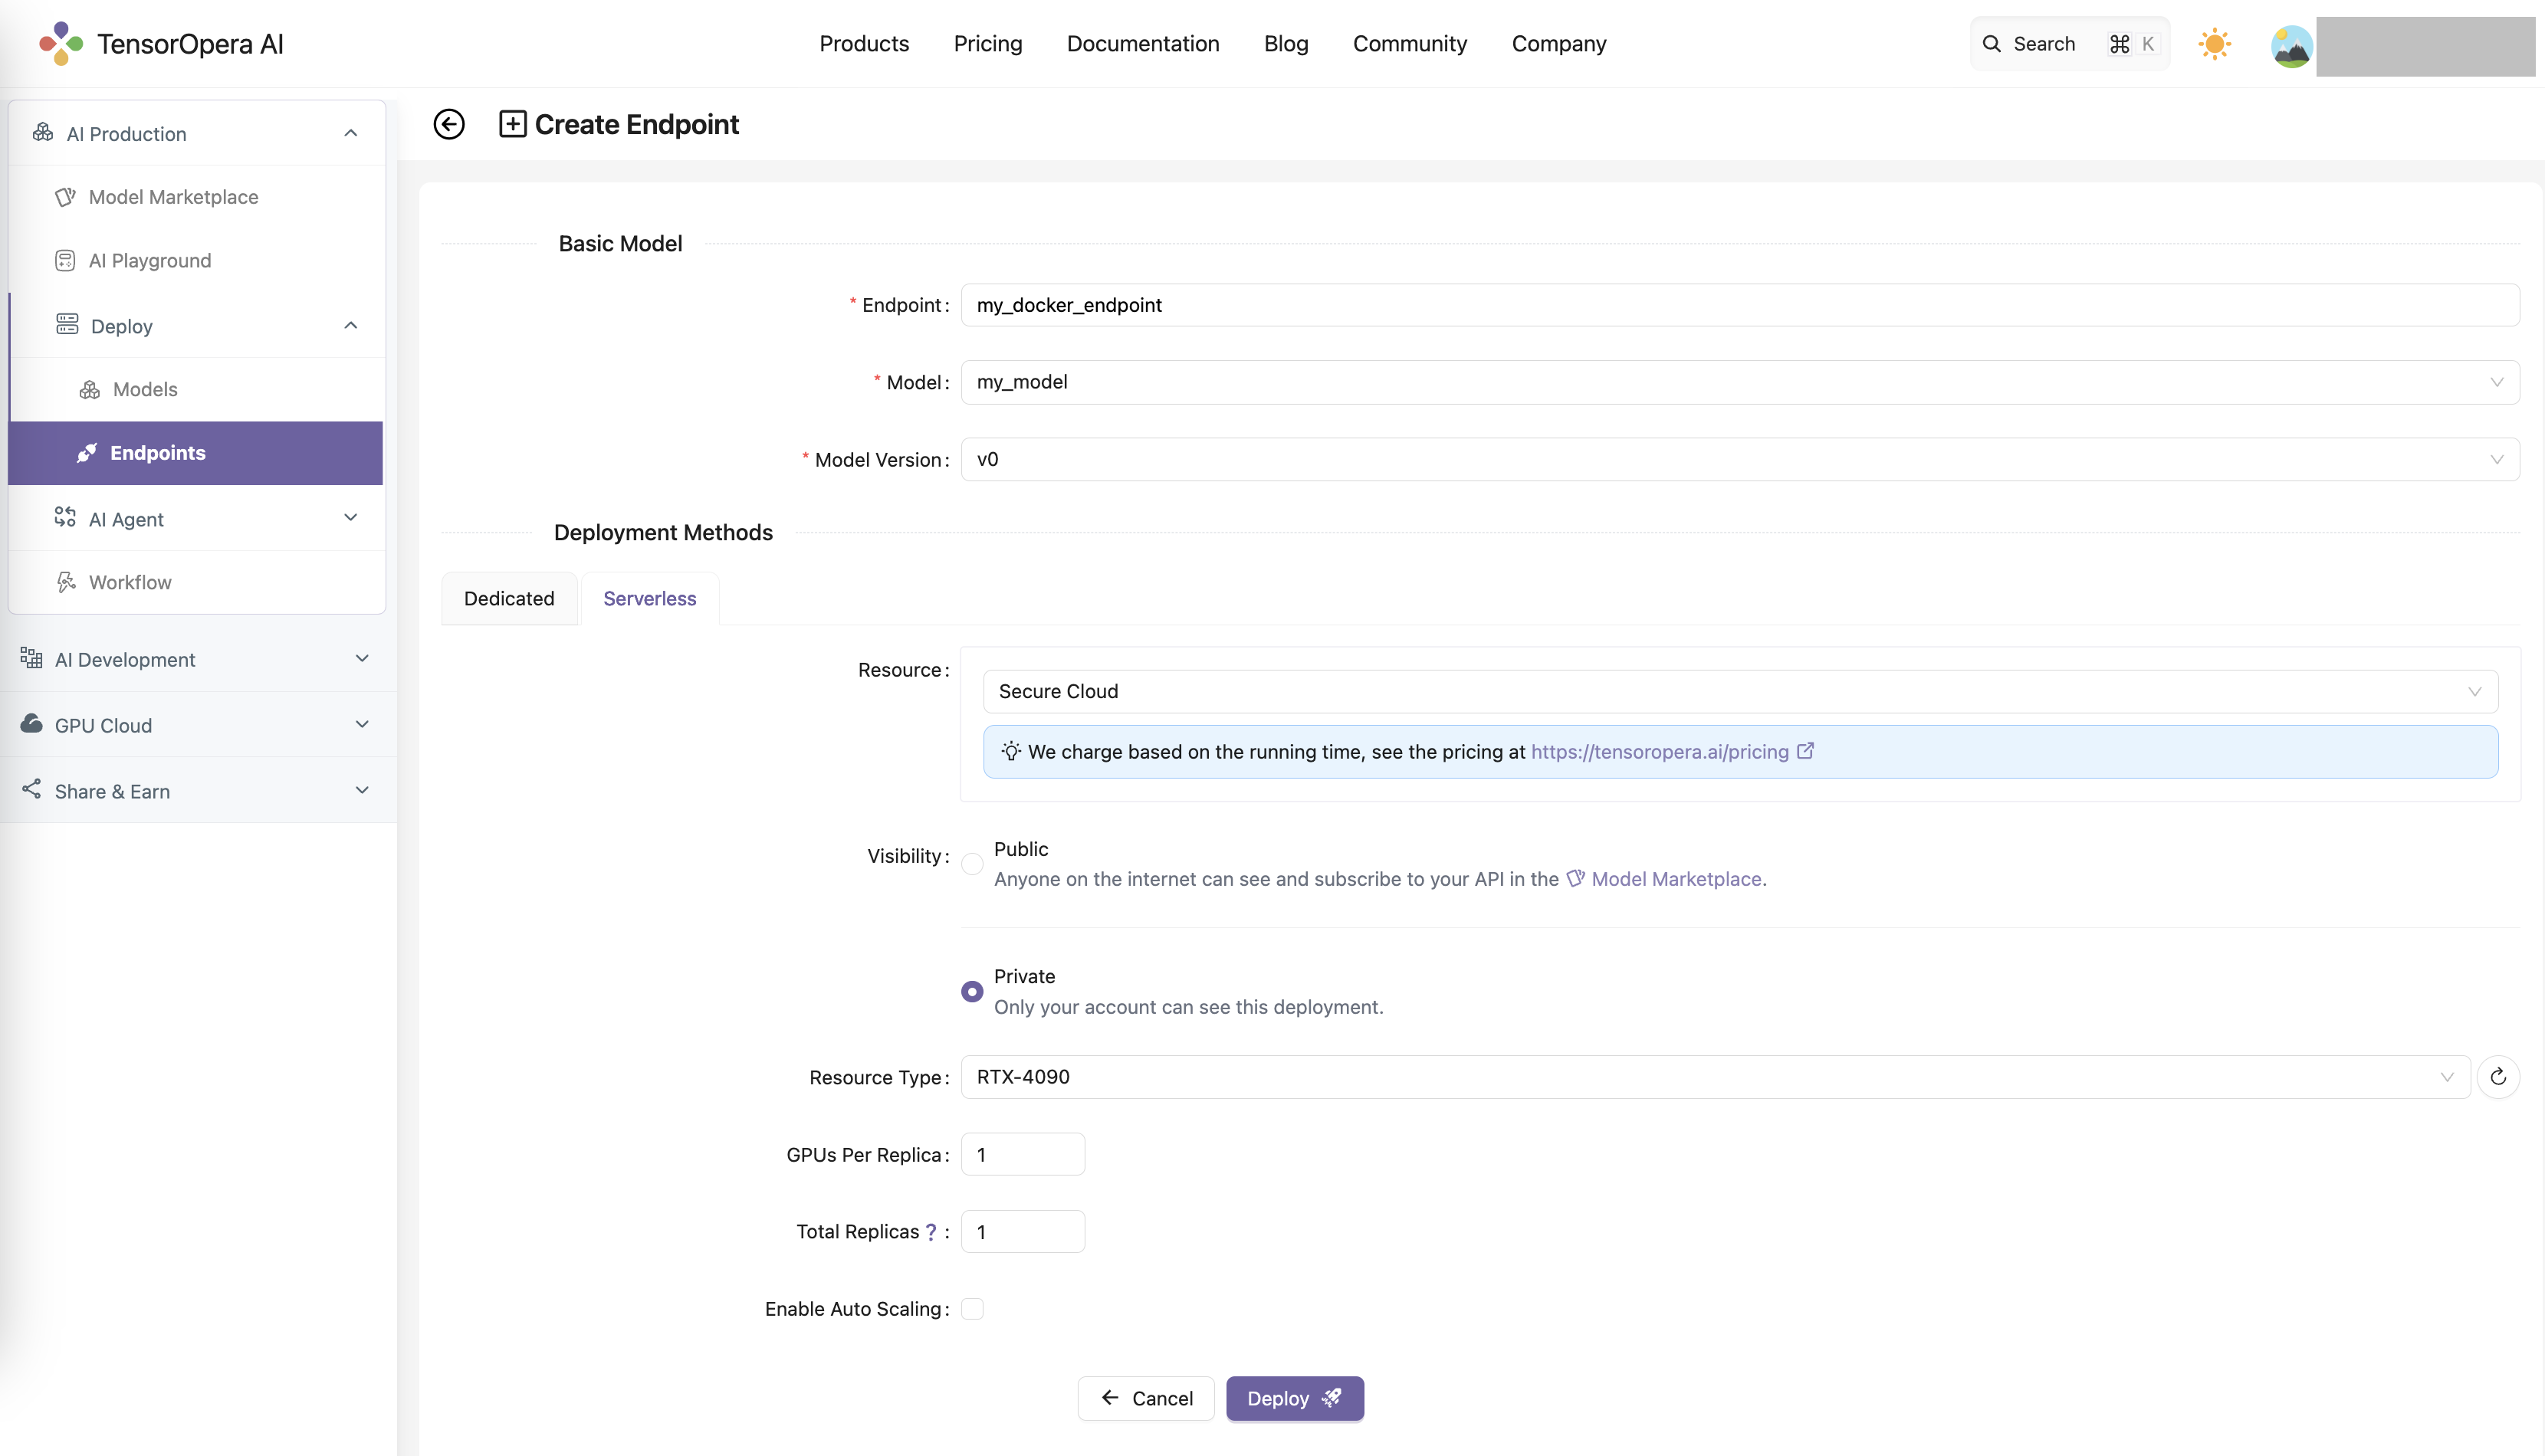Click the Workflow sidebar item
The width and height of the screenshot is (2545, 1456).
[x=130, y=582]
